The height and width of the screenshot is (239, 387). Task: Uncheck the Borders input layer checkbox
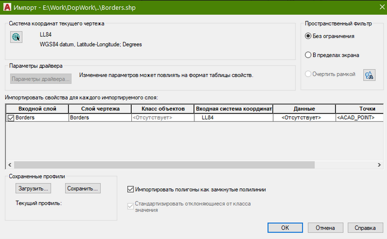(x=10, y=117)
